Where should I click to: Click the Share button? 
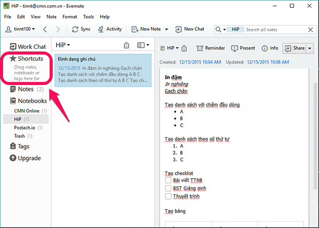pos(295,48)
